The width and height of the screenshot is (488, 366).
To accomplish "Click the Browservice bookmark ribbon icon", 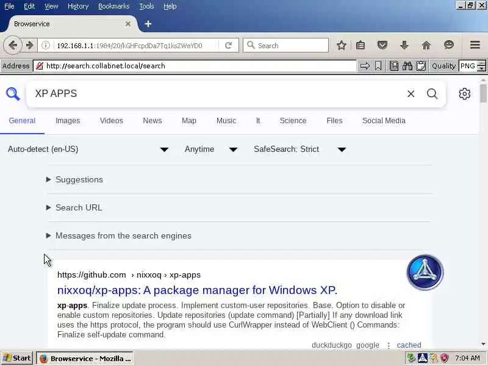I will [378, 66].
